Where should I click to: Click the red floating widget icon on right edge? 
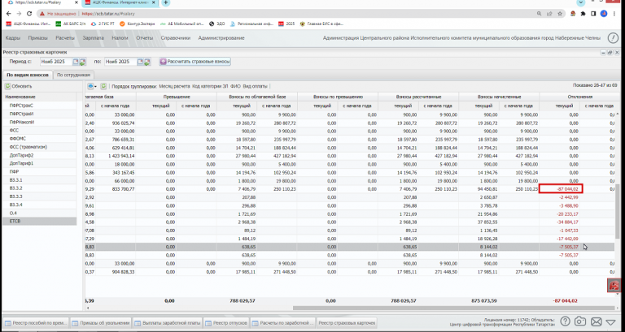point(614,286)
